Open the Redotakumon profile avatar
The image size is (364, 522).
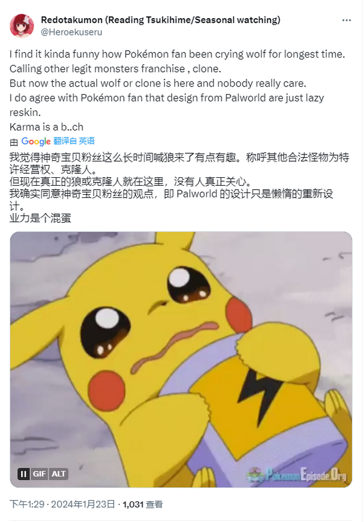tap(22, 26)
